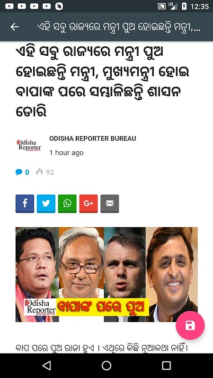This screenshot has height=378, width=213.
Task: Share article by email envelope icon
Action: point(110,204)
